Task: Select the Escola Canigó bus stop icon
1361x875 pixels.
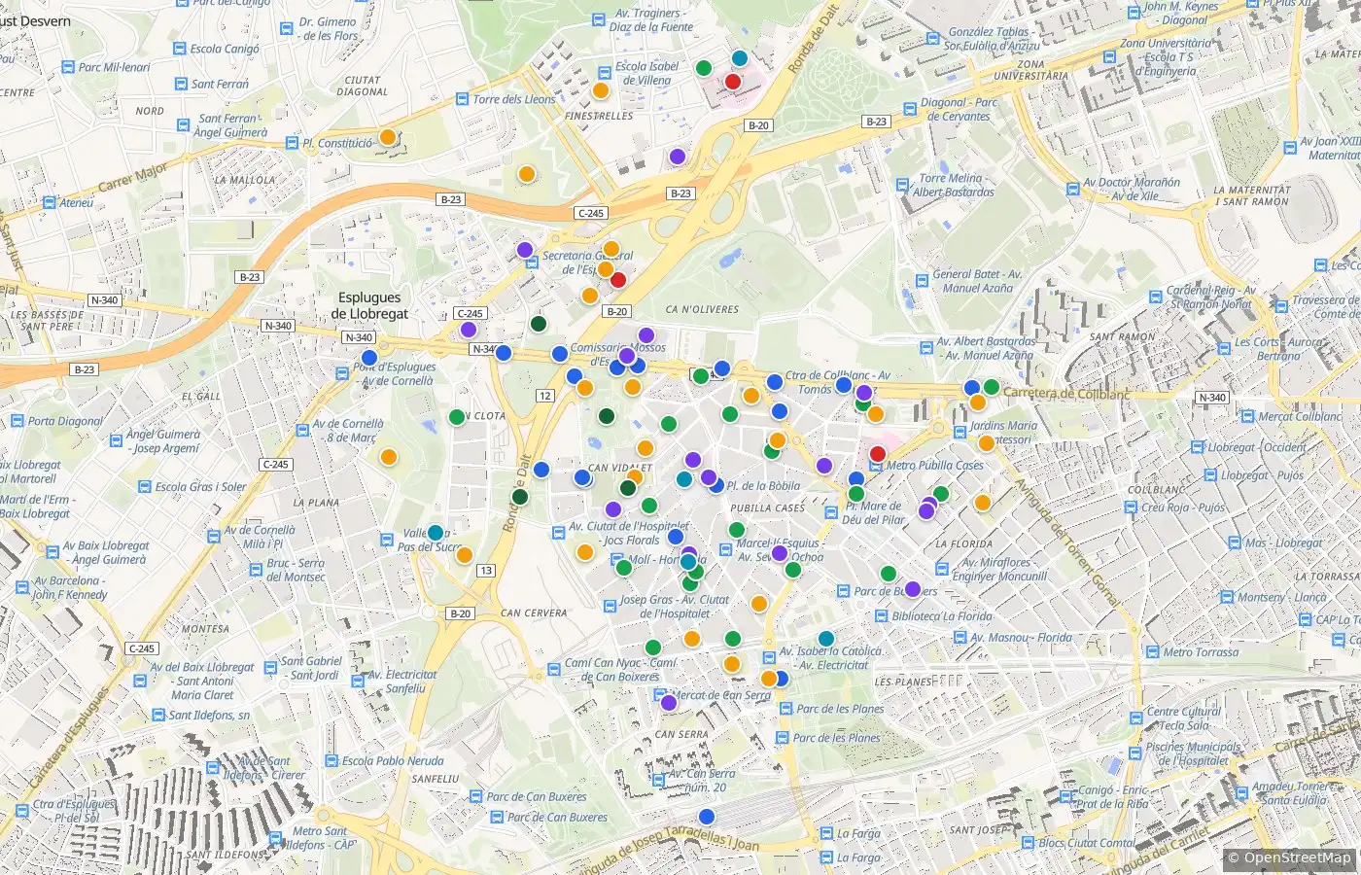Action: click(179, 49)
